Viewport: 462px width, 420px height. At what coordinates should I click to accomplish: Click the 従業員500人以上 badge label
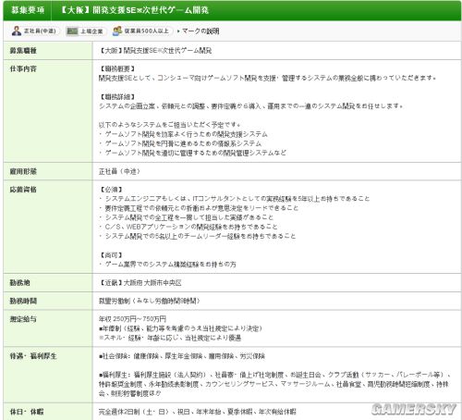pyautogui.click(x=147, y=31)
